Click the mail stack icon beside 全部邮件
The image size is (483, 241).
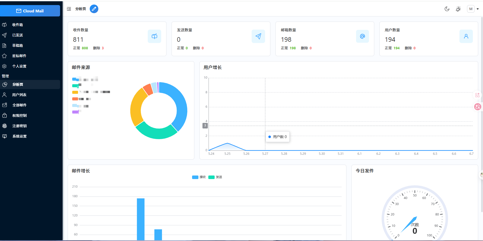point(5,105)
